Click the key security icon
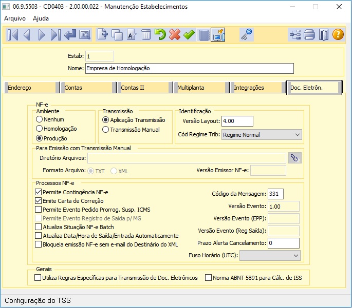Viewport: 352px width, 308px height. coord(247,34)
